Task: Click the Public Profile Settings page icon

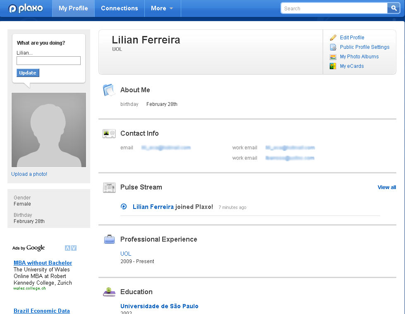Action: 333,47
